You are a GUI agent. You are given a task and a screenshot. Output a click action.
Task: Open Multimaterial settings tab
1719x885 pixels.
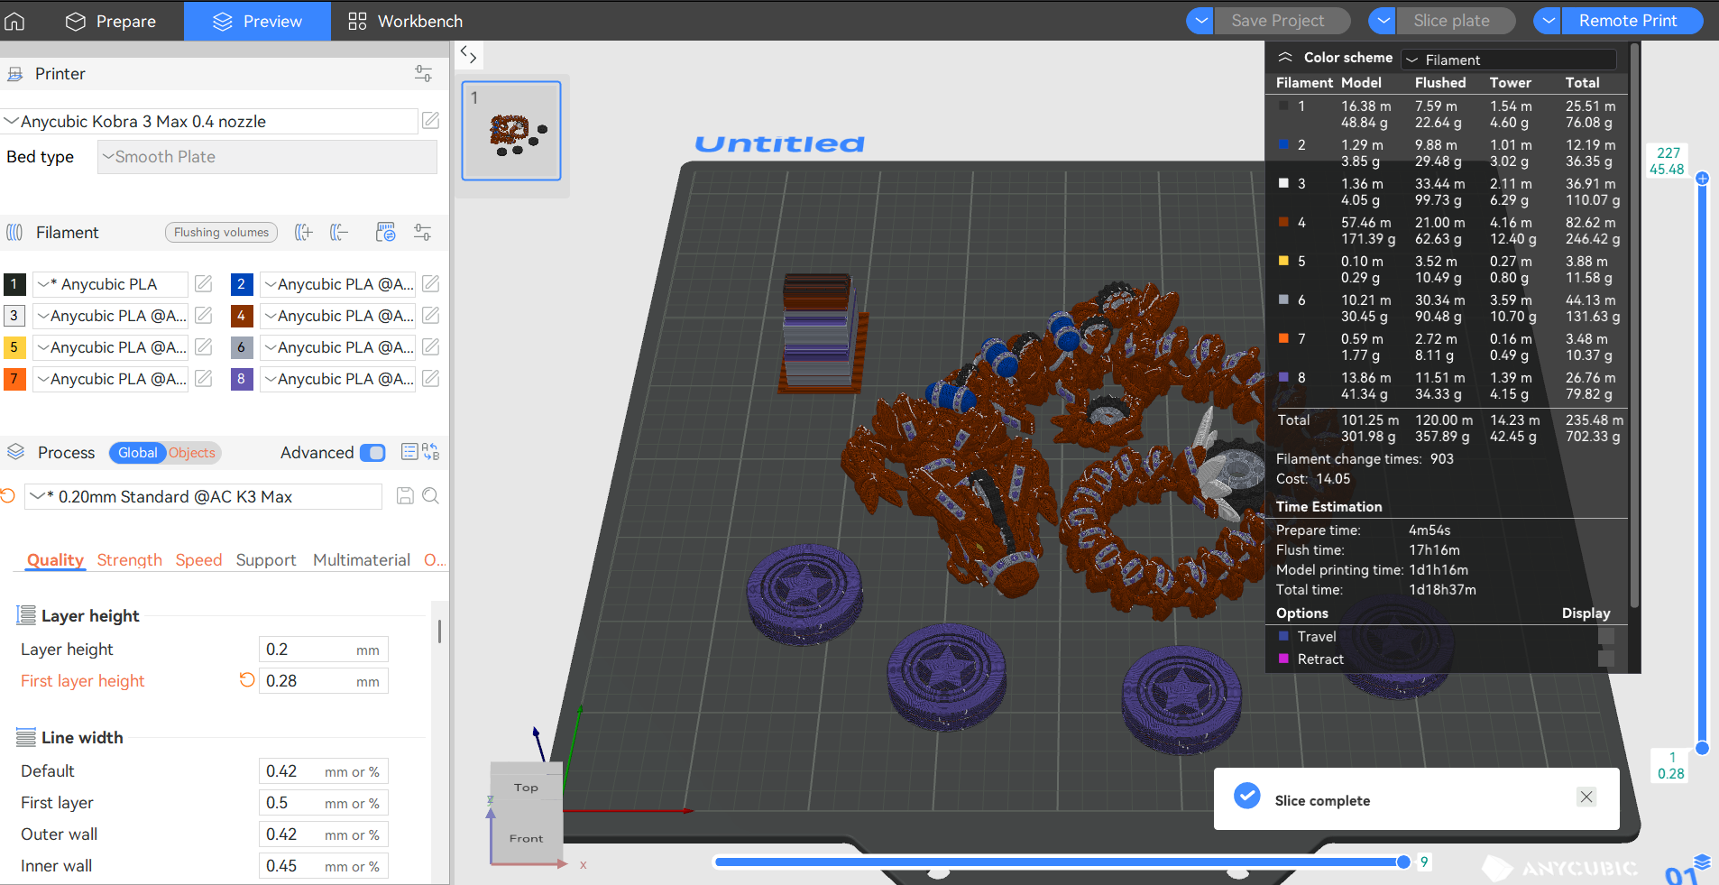coord(362,560)
